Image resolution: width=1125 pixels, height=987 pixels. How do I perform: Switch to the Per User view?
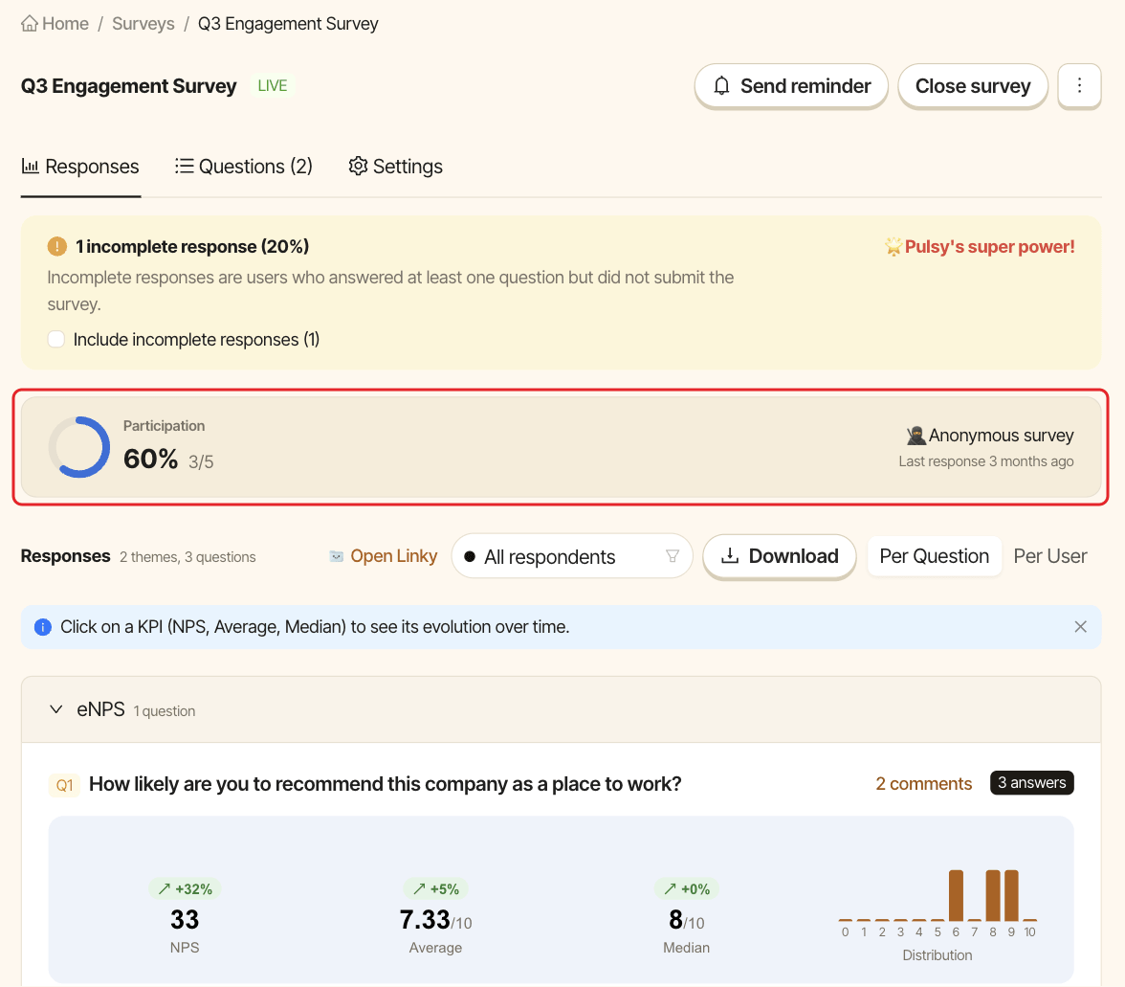[x=1049, y=556]
